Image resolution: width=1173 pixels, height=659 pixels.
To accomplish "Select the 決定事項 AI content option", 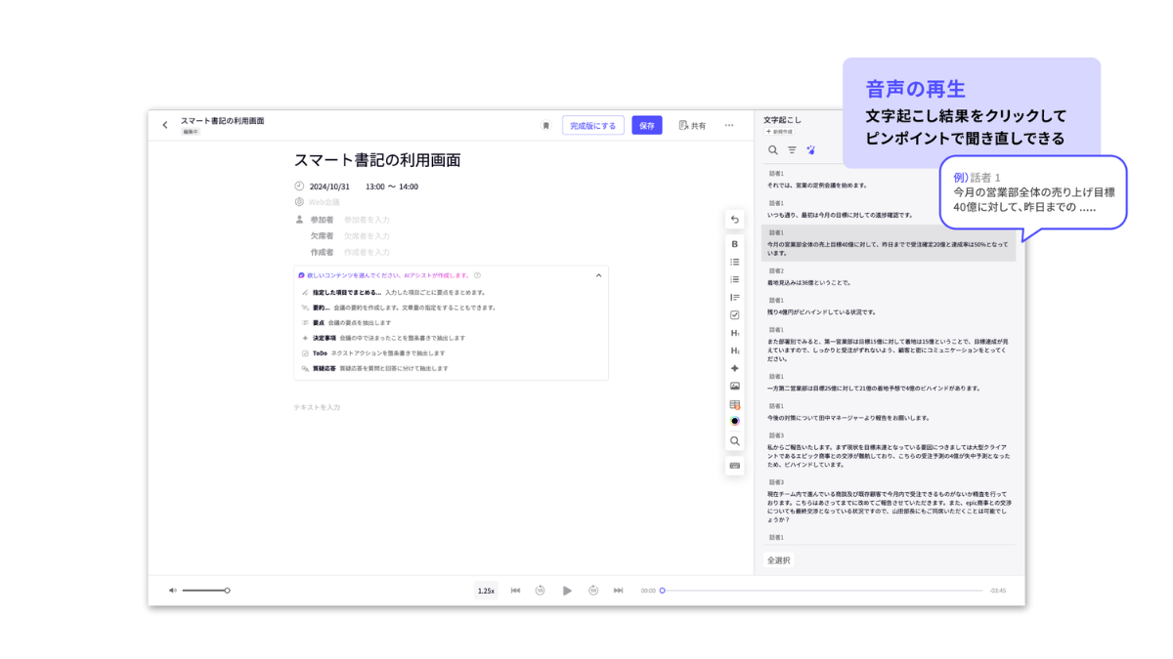I will (x=324, y=338).
